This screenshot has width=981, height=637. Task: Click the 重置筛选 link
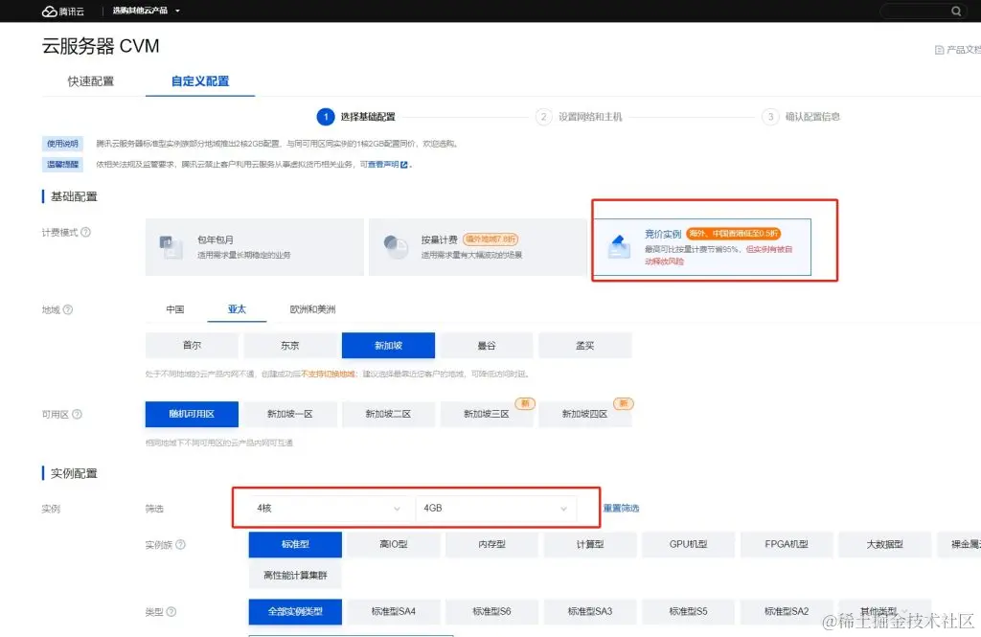pos(621,508)
